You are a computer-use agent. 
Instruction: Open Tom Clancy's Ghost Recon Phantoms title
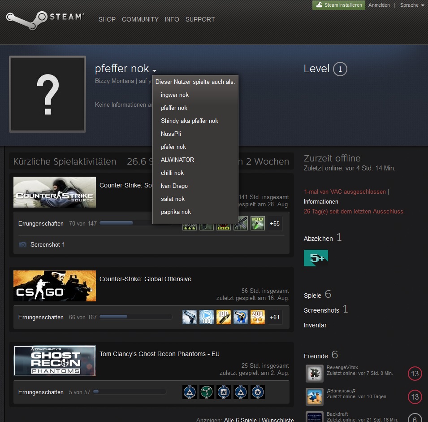tap(160, 354)
